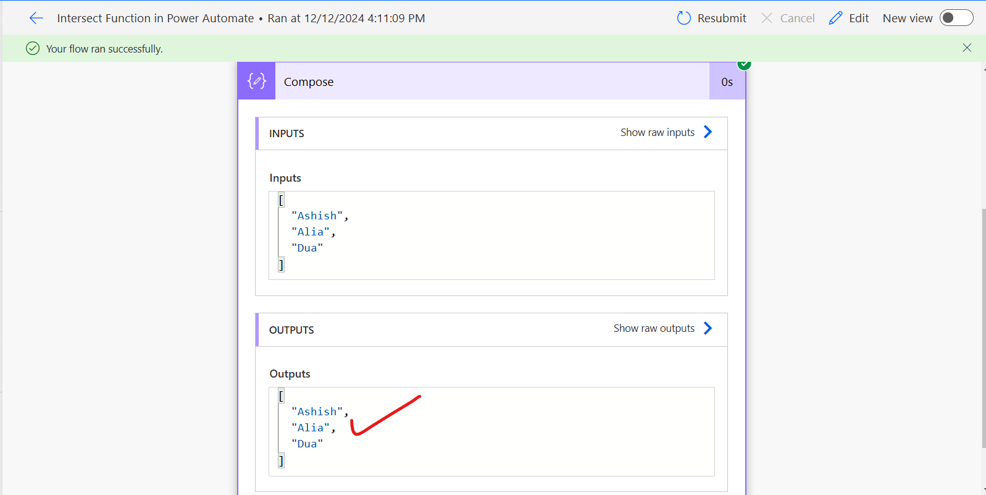Click the Compose curly-brace action icon

256,81
